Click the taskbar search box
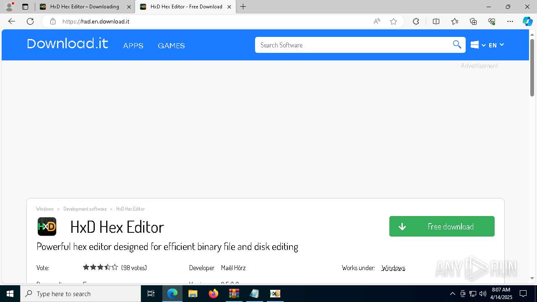Viewport: 537px width, 302px height. (81, 294)
